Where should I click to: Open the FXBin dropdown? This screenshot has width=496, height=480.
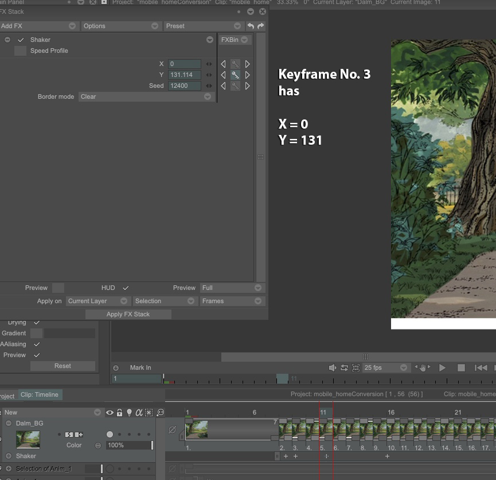point(235,40)
